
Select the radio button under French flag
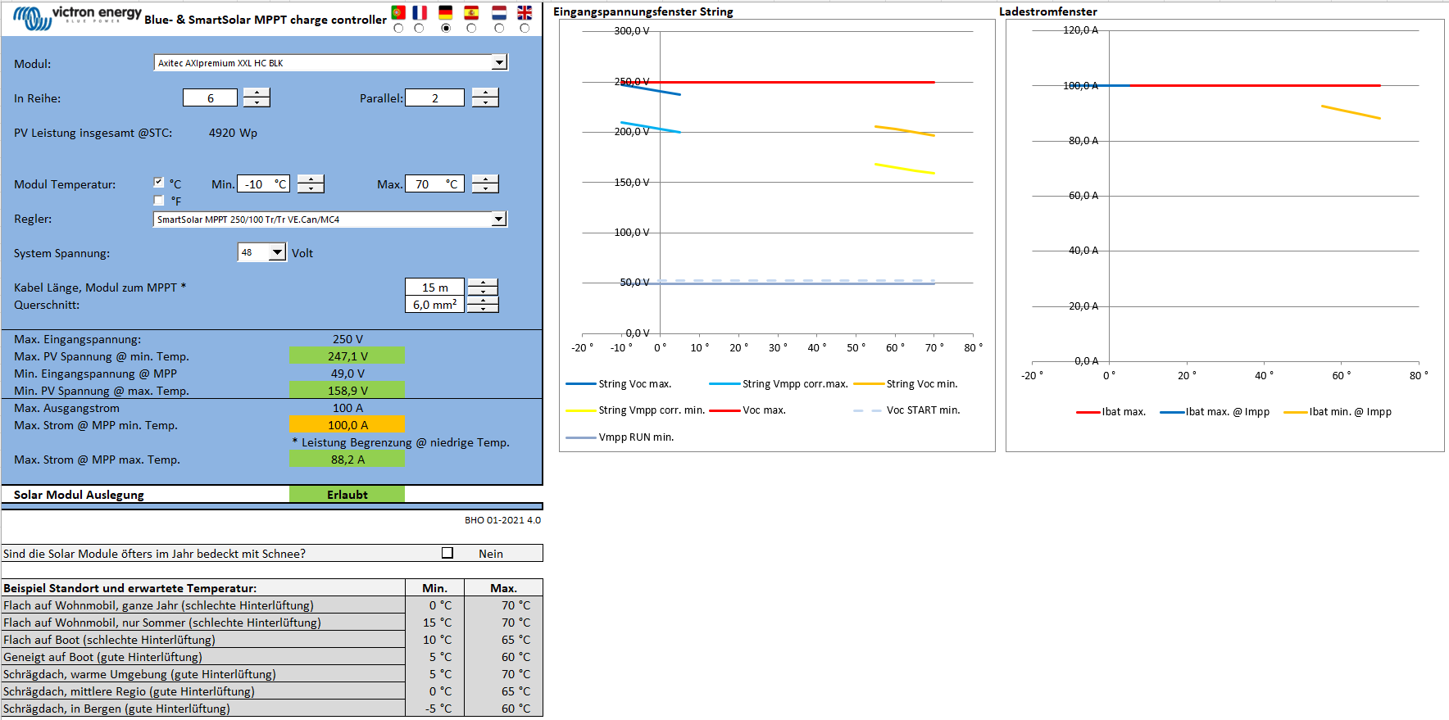point(419,28)
